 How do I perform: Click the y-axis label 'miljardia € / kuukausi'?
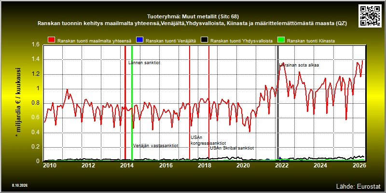click(18, 103)
